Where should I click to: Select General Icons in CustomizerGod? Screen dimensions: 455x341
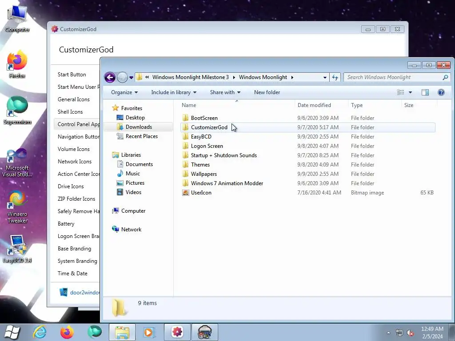pyautogui.click(x=73, y=99)
